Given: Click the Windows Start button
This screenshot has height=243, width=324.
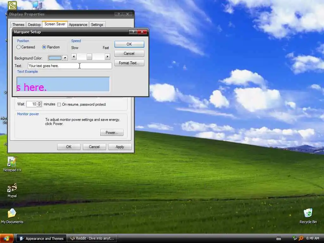Looking at the screenshot, I should 7,239.
